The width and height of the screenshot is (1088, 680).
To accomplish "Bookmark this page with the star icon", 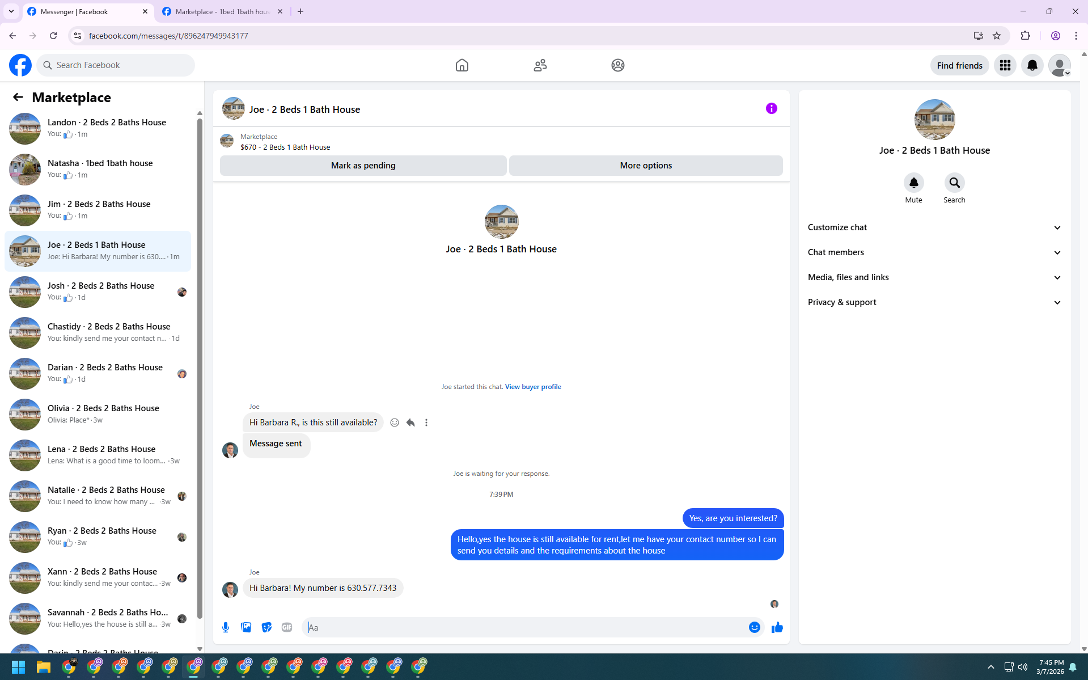I will click(997, 36).
